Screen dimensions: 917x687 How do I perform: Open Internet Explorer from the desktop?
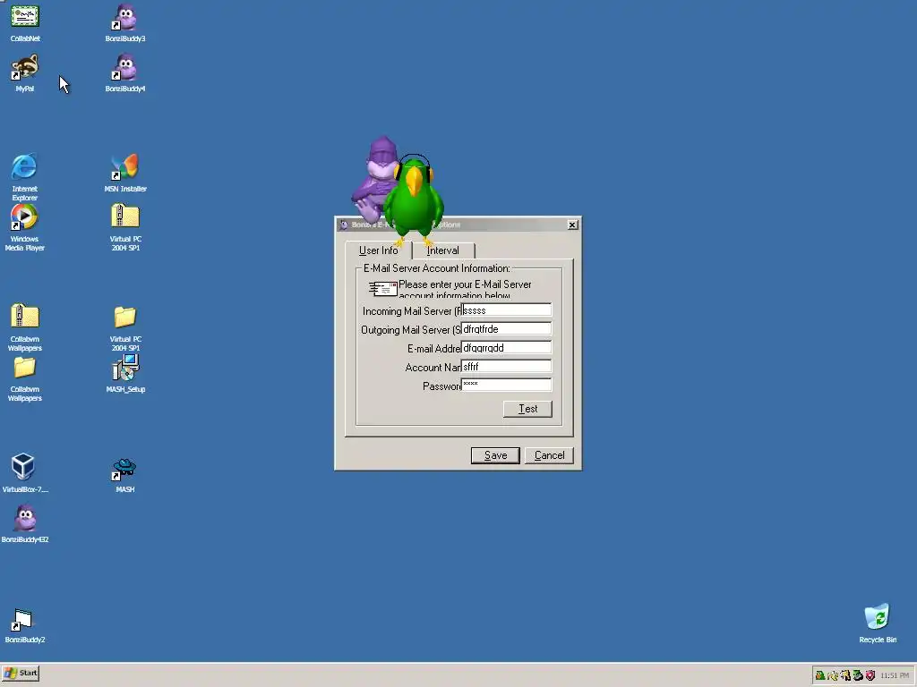(x=24, y=177)
